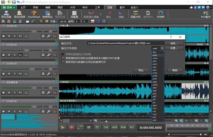
Task: Click the 导出 button in the dialog
Action: click(x=141, y=70)
